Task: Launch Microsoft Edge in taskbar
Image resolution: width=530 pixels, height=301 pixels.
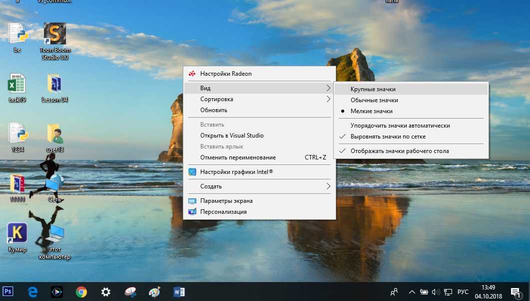Action: [x=32, y=292]
